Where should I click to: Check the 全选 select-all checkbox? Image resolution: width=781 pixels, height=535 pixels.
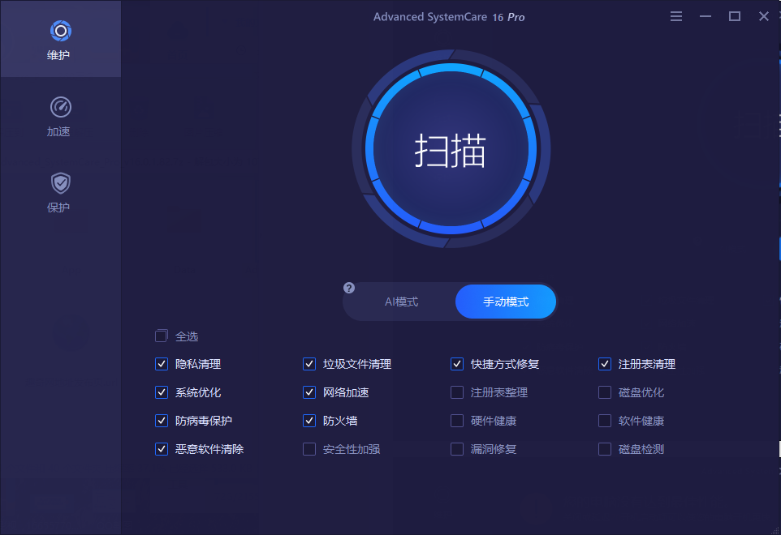(x=161, y=335)
